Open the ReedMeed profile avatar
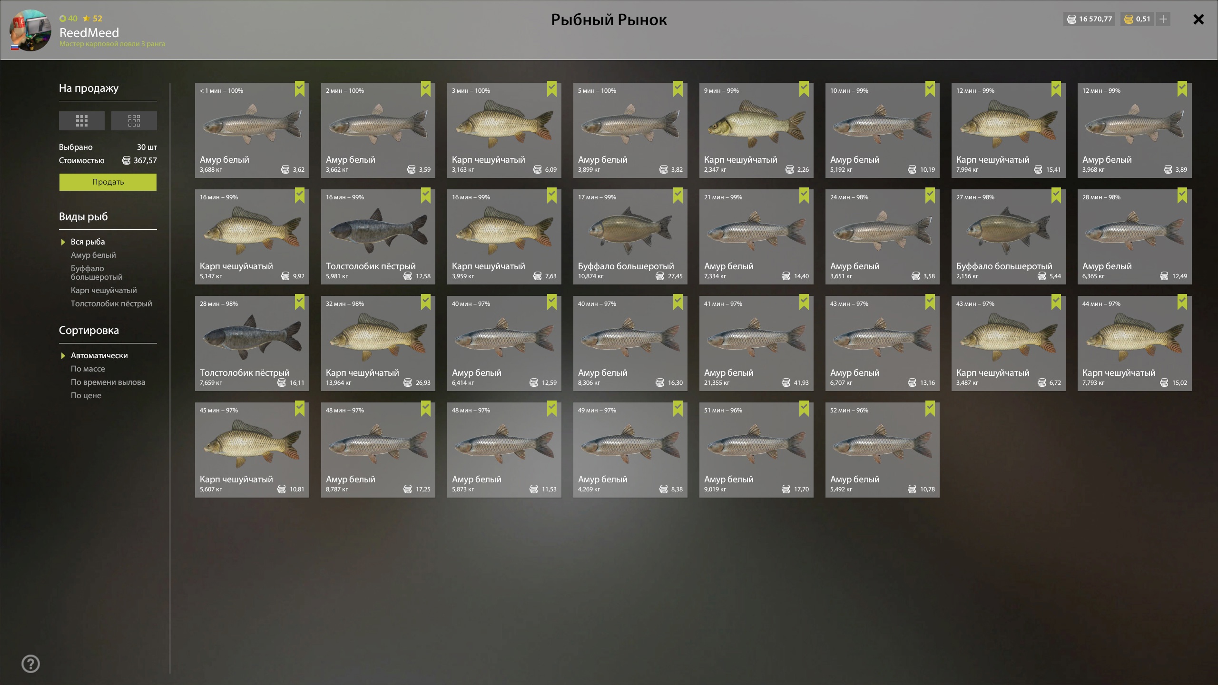Image resolution: width=1218 pixels, height=685 pixels. (30, 30)
